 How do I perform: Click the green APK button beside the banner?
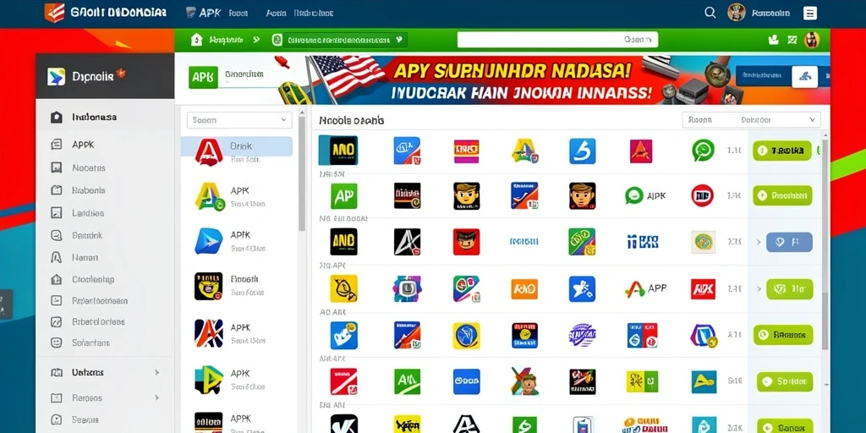(203, 77)
